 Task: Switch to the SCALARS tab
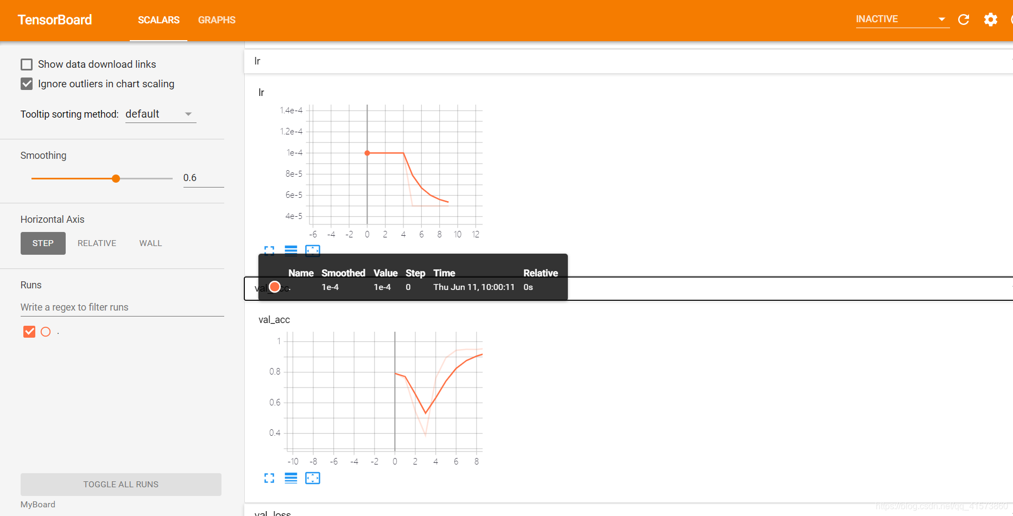[x=159, y=20]
